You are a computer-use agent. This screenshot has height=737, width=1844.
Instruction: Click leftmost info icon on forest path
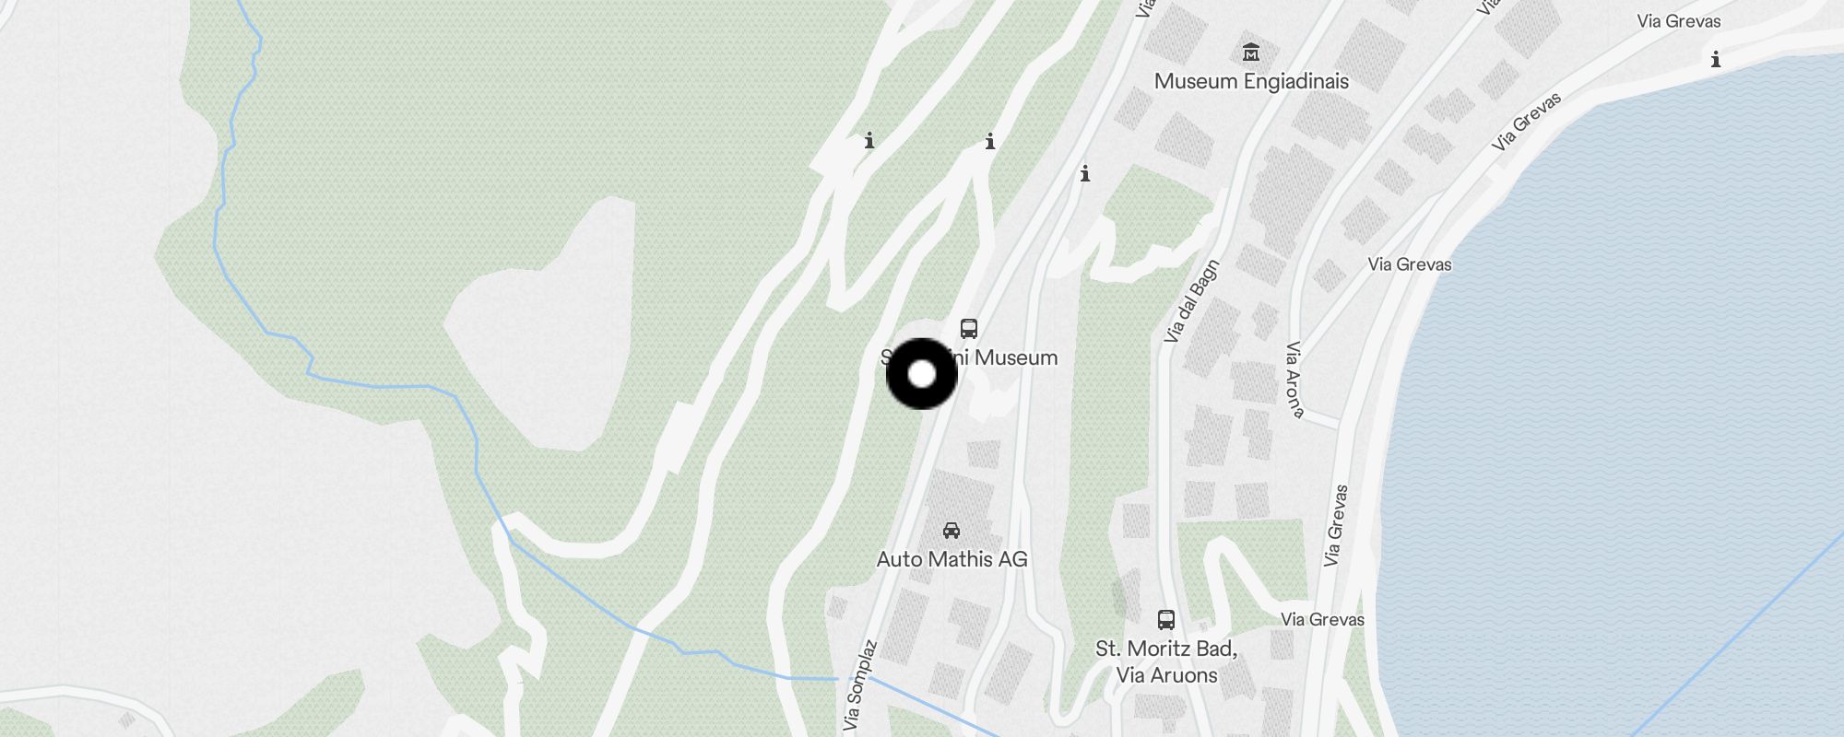coord(869,141)
